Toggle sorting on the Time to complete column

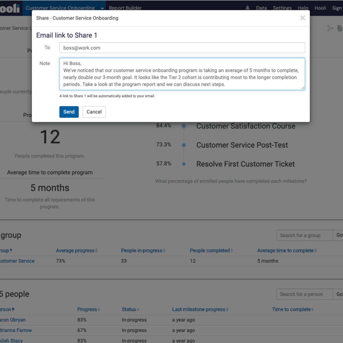pyautogui.click(x=313, y=309)
